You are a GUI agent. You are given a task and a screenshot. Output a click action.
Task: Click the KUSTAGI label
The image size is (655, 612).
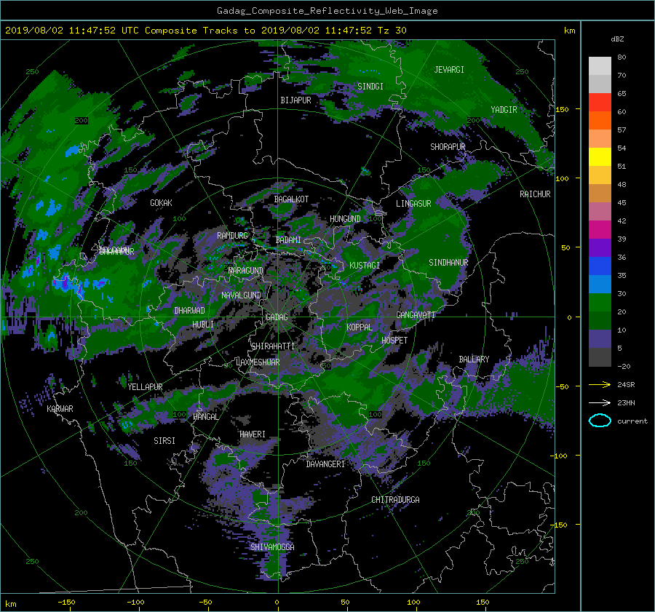point(365,266)
